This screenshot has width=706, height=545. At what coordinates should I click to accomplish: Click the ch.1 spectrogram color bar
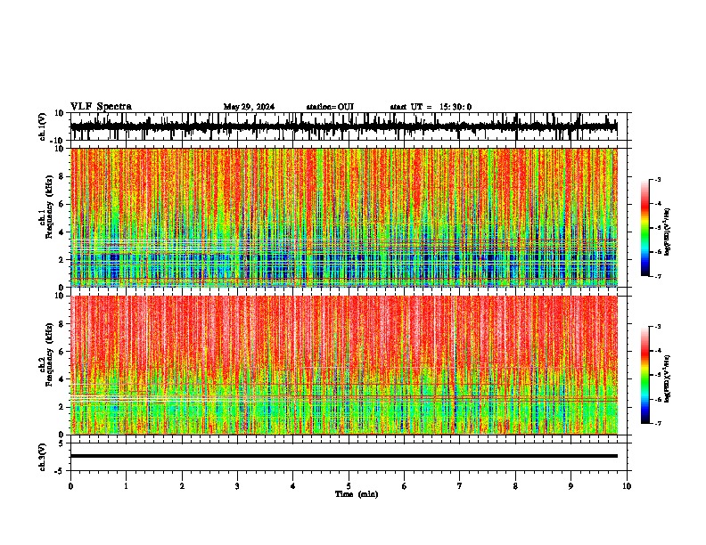(644, 228)
